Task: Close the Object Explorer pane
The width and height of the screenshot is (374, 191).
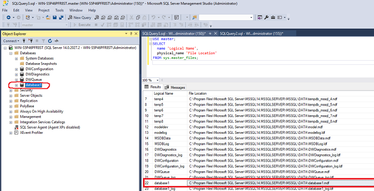Action: [136, 34]
